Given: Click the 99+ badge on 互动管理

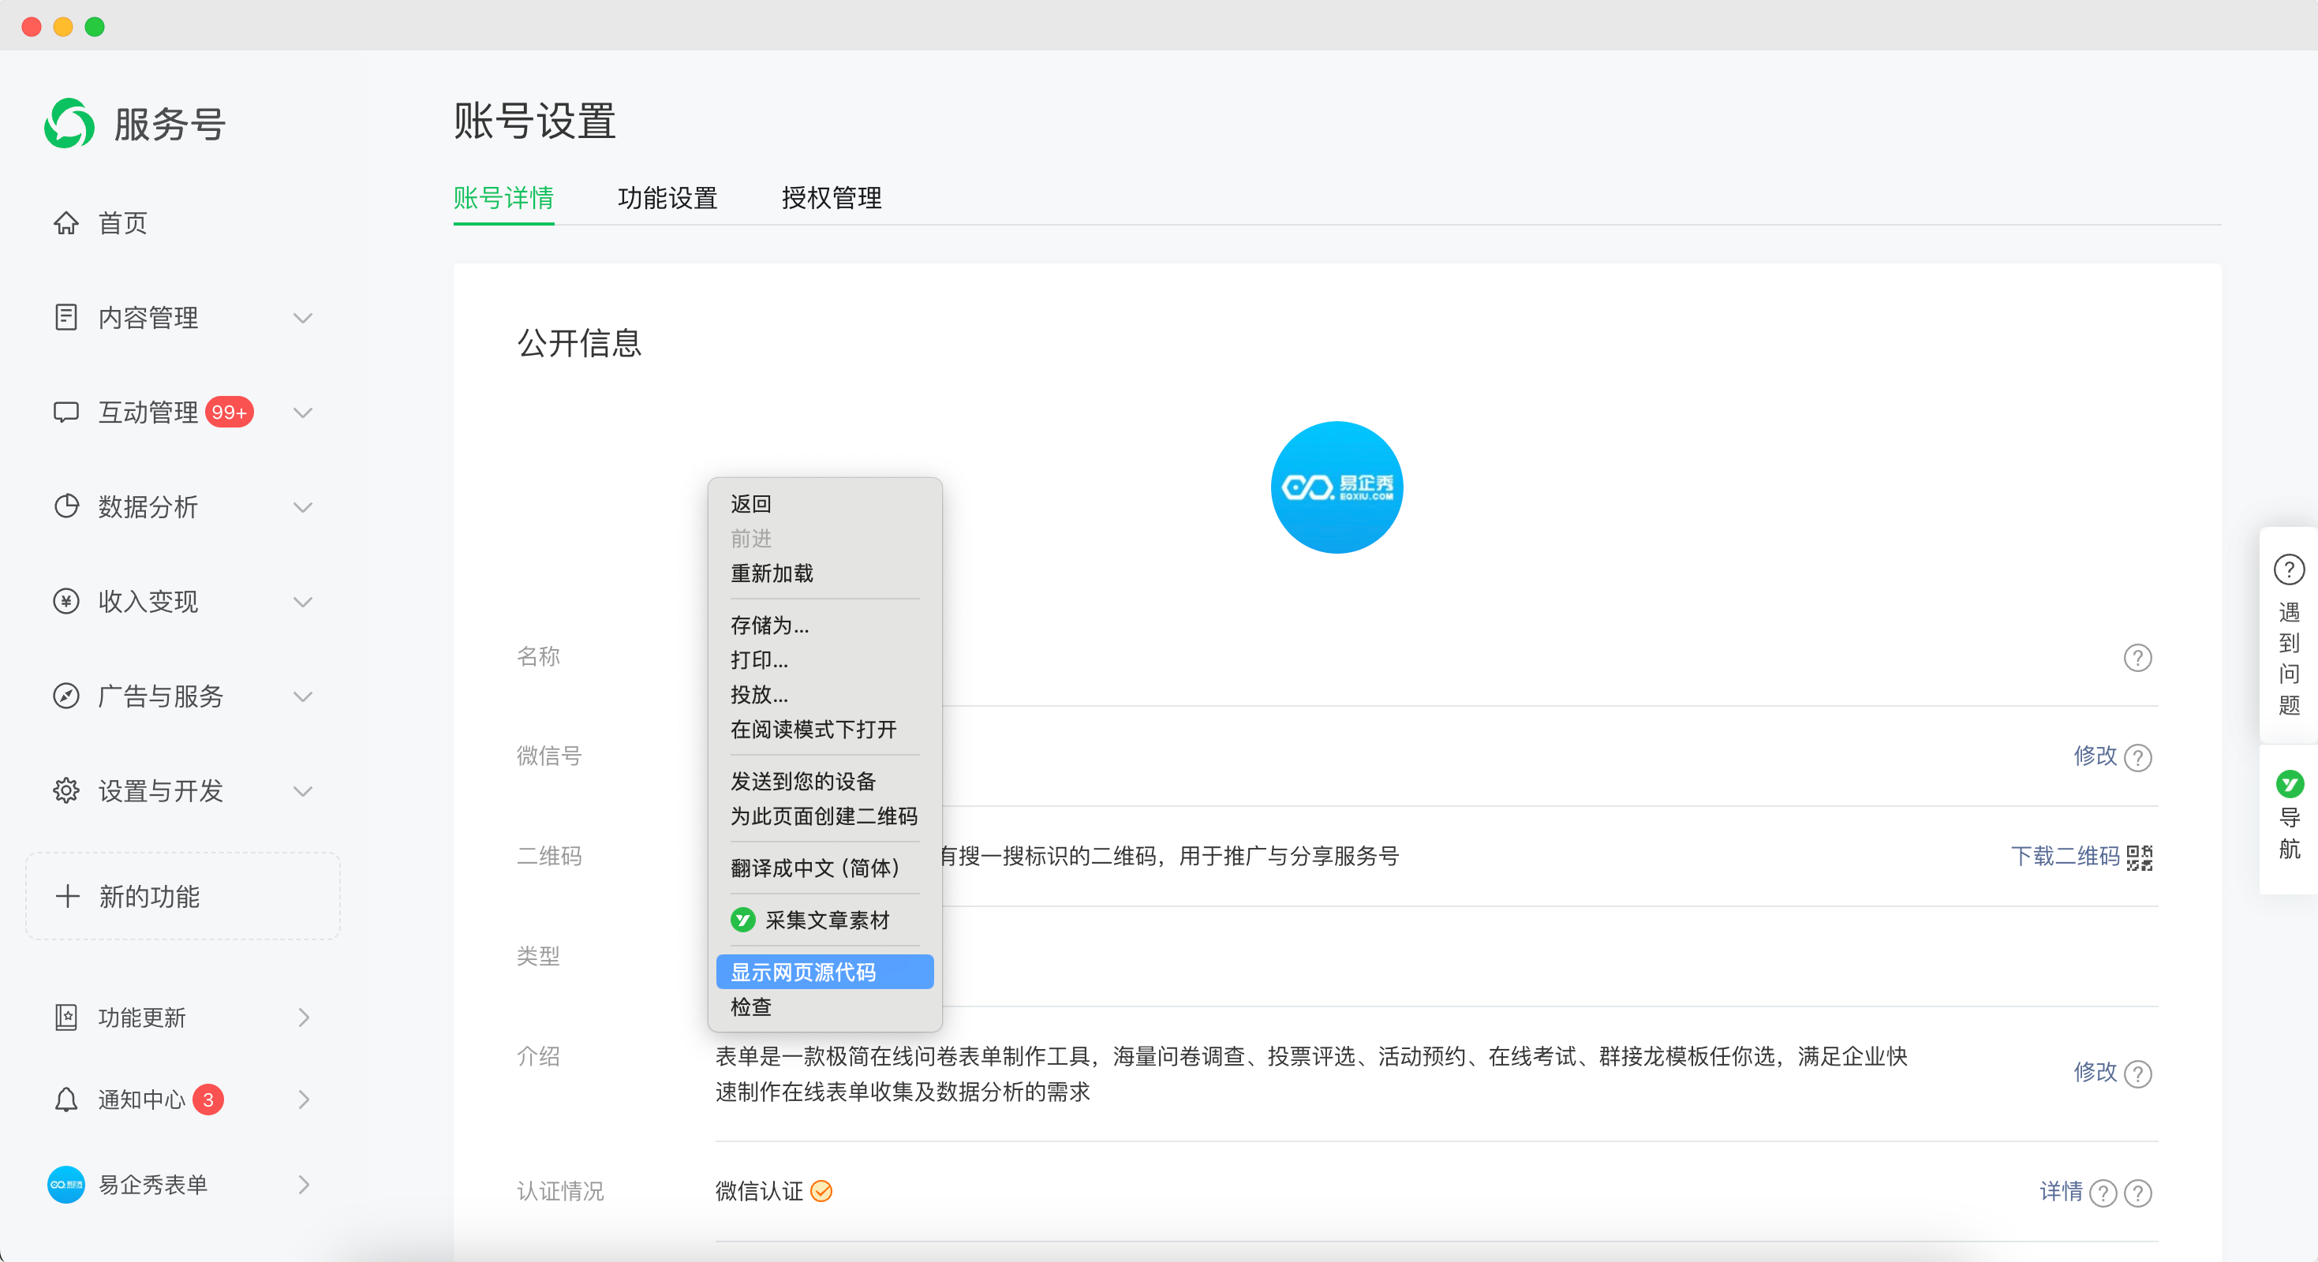Looking at the screenshot, I should pyautogui.click(x=230, y=412).
